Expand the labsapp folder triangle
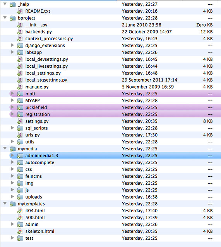The image size is (221, 247). pyautogui.click(x=12, y=52)
